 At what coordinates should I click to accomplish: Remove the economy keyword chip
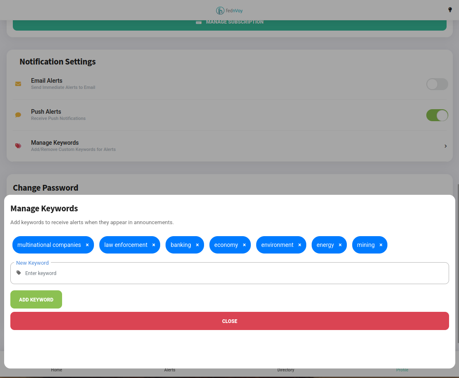click(x=245, y=245)
